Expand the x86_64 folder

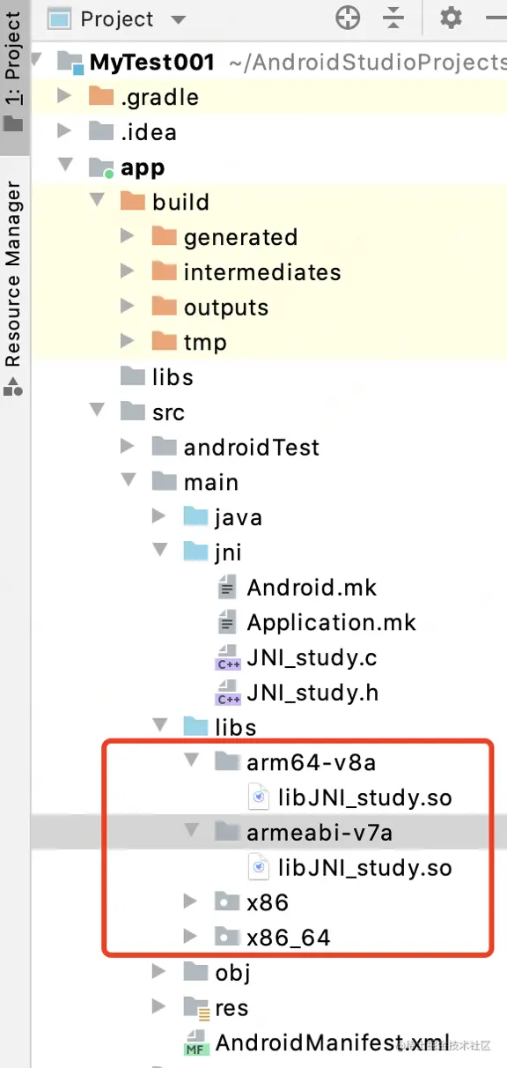190,938
